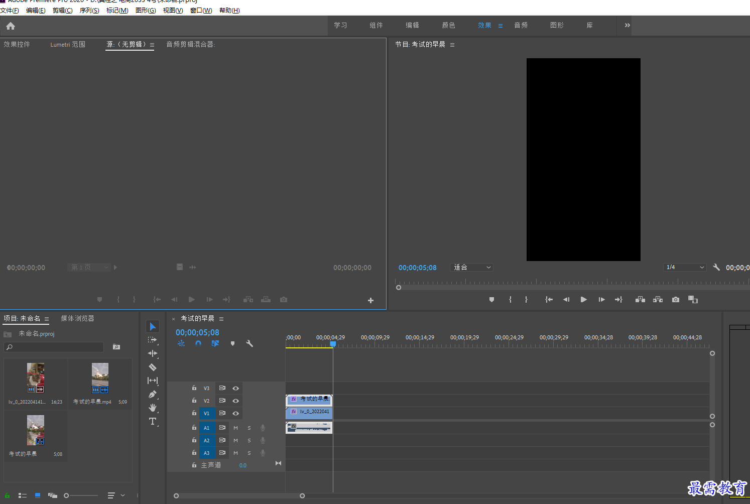Open 剪辑(C) menu

pos(62,11)
